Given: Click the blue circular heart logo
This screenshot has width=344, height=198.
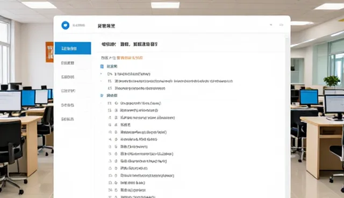Looking at the screenshot, I should coord(65,25).
